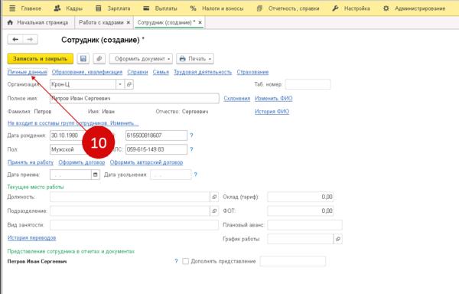The height and width of the screenshot is (294, 459).
Task: Click the Принять на работу link
Action: pos(31,162)
